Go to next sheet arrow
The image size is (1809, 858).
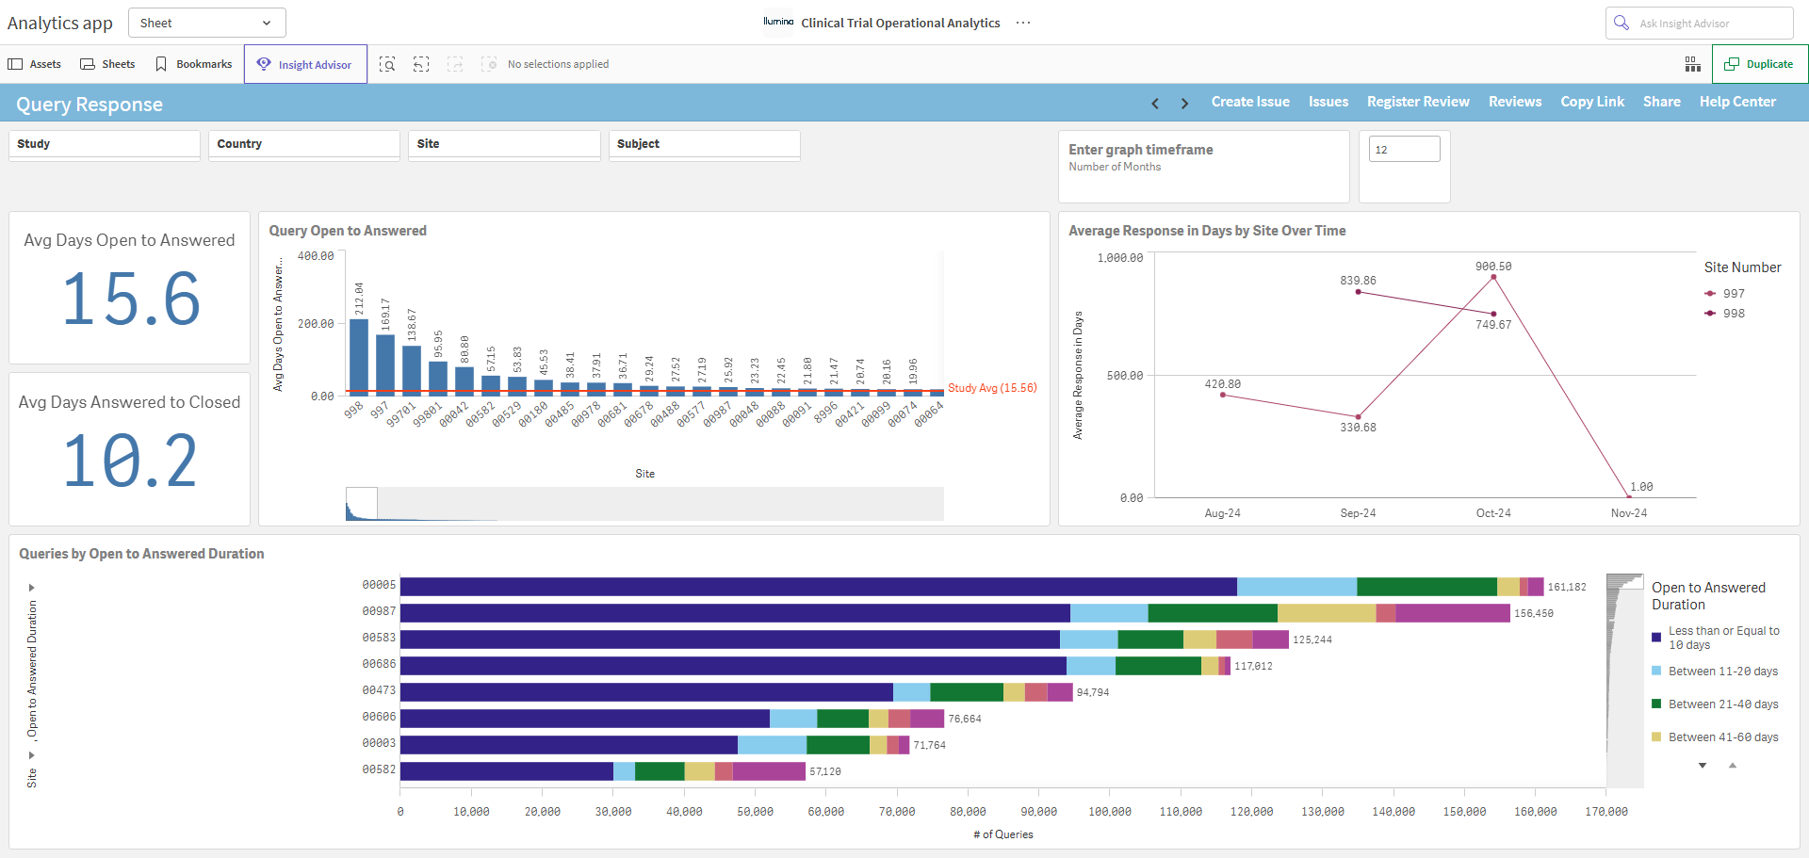tap(1184, 103)
